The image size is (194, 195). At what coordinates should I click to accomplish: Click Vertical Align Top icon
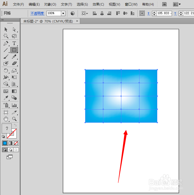click(118, 13)
